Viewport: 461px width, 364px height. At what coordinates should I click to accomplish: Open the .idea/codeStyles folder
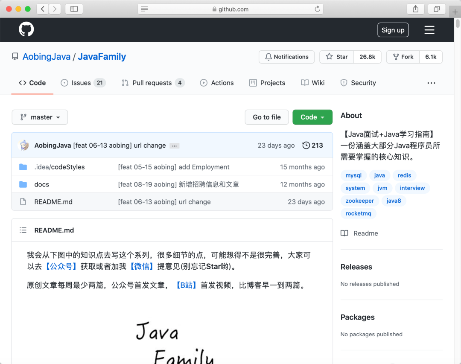59,167
